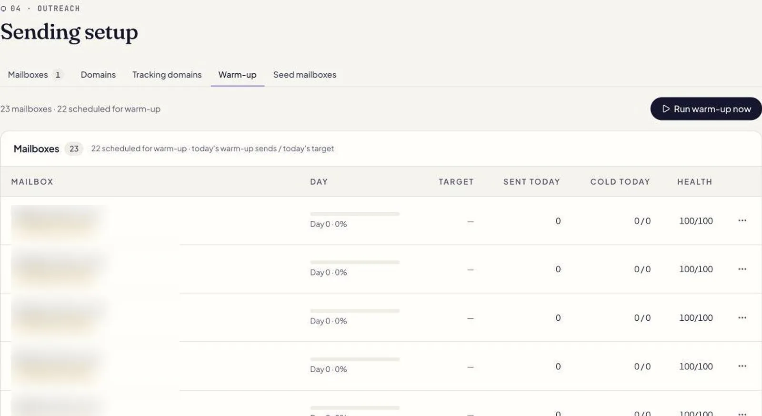This screenshot has height=416, width=762.
Task: Click the SENT TODAY column header
Action: (531, 182)
